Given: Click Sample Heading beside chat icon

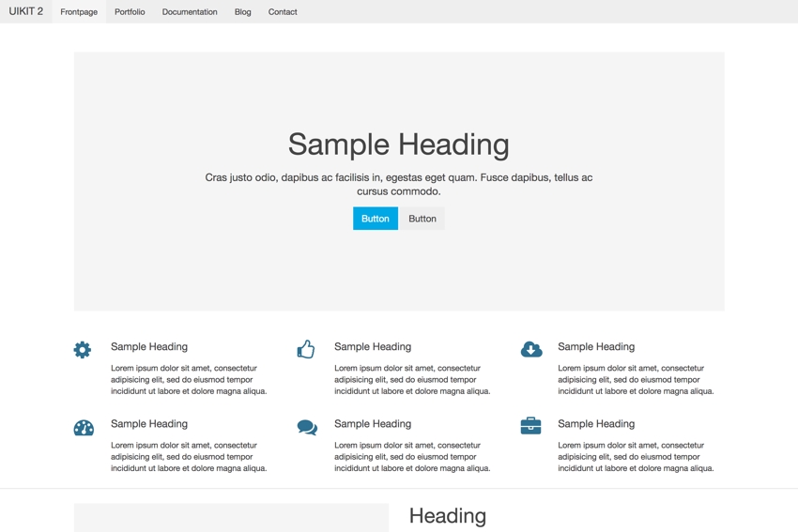Looking at the screenshot, I should coord(373,424).
